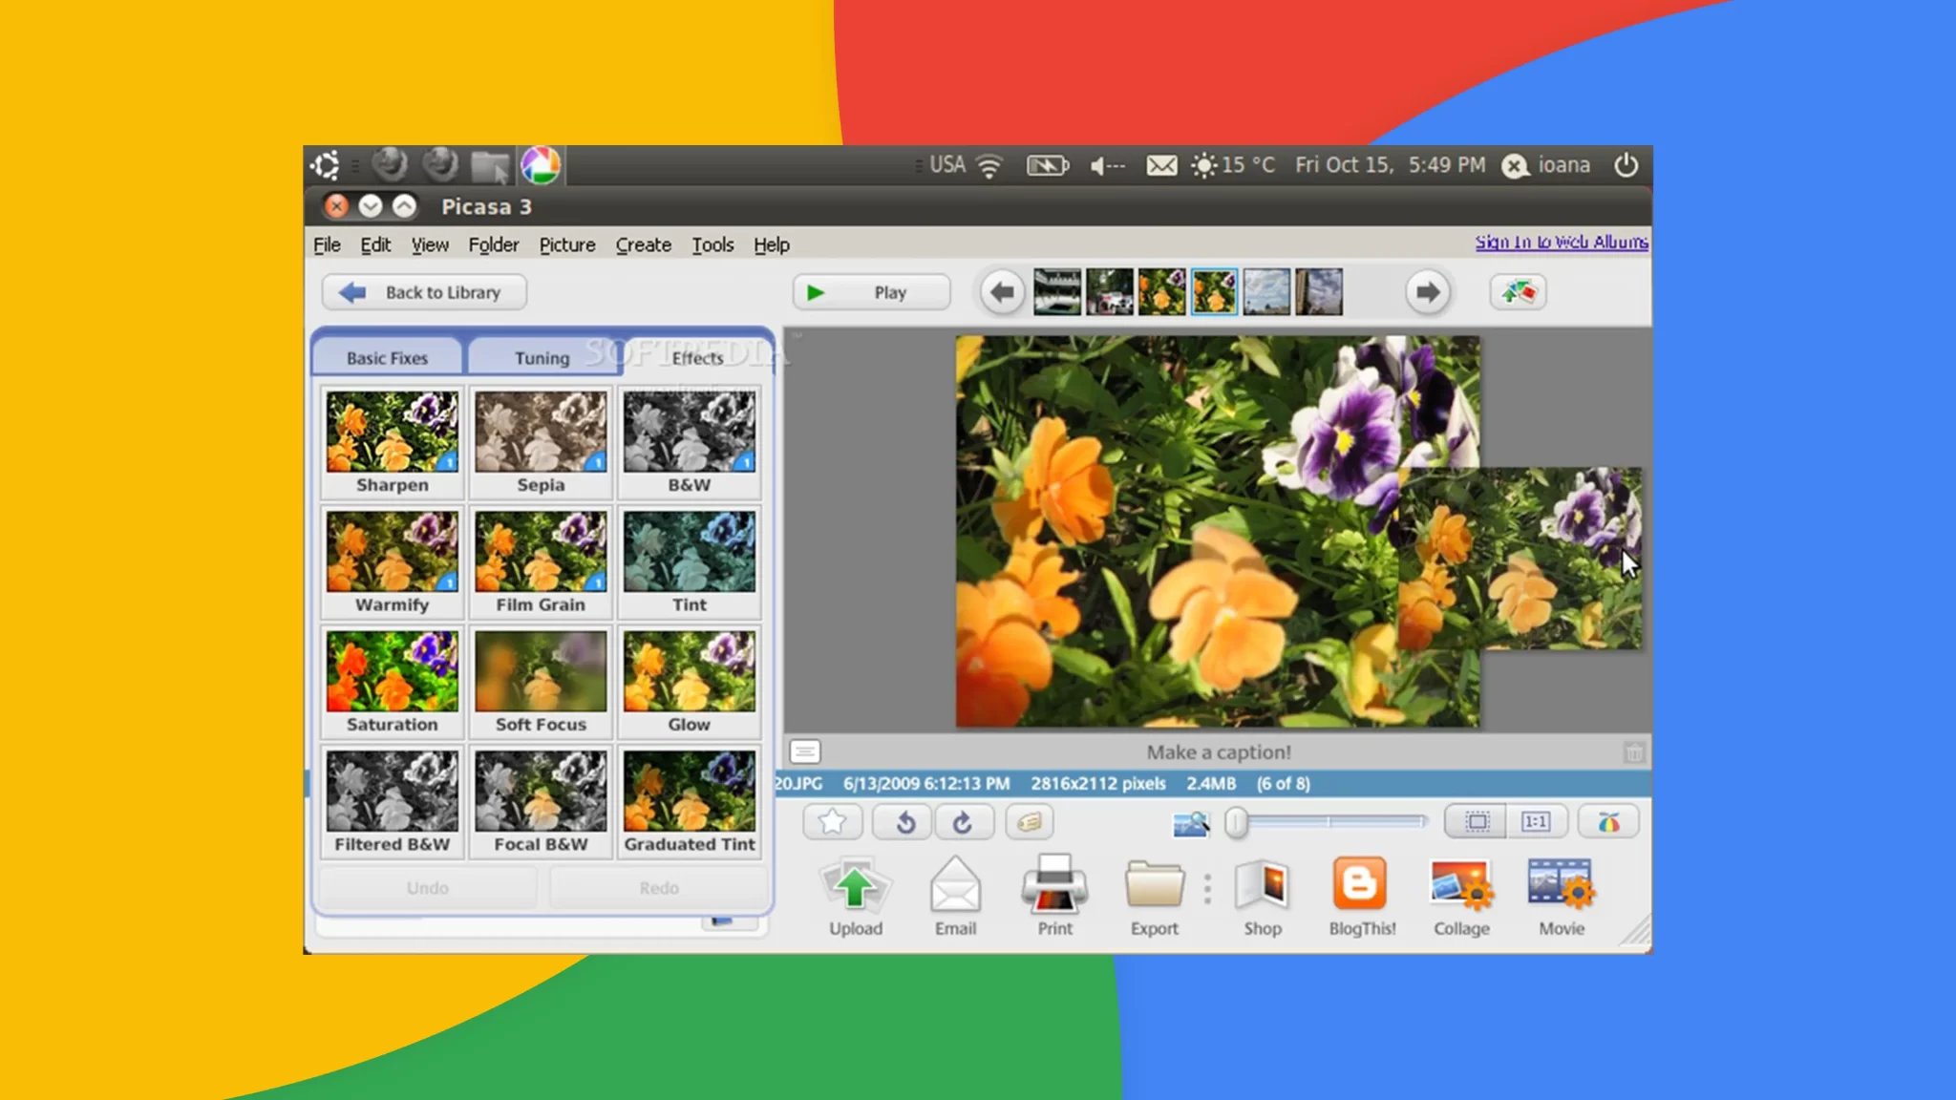The width and height of the screenshot is (1956, 1100).
Task: Open the File menu
Action: coord(327,244)
